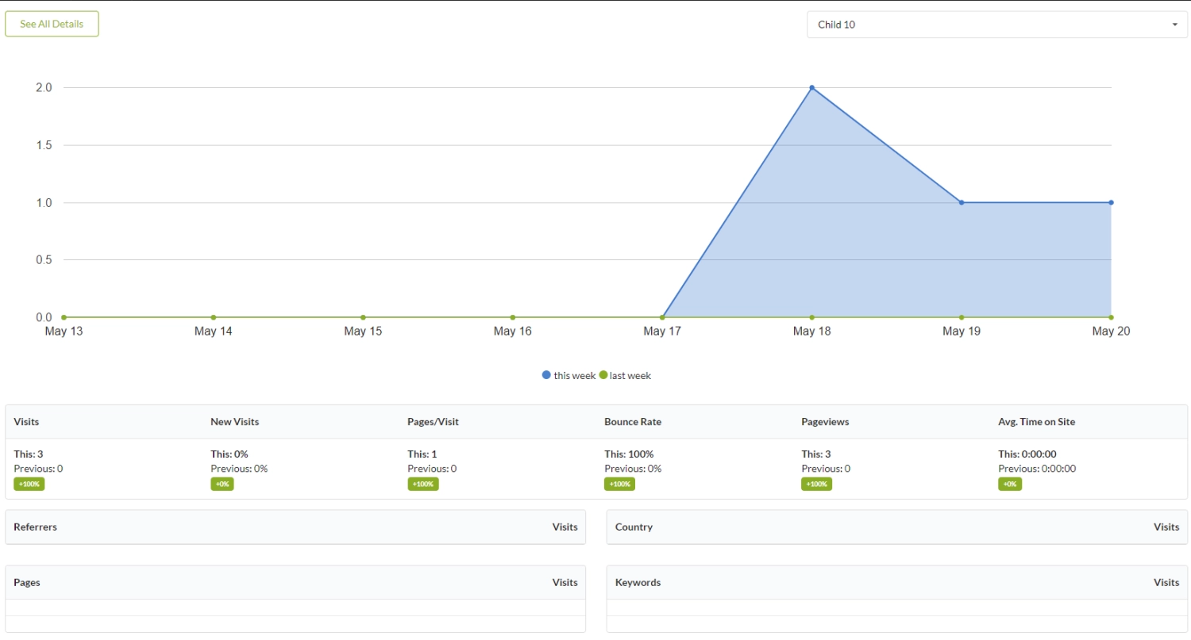Select the blue May 20 data point

coord(1111,202)
